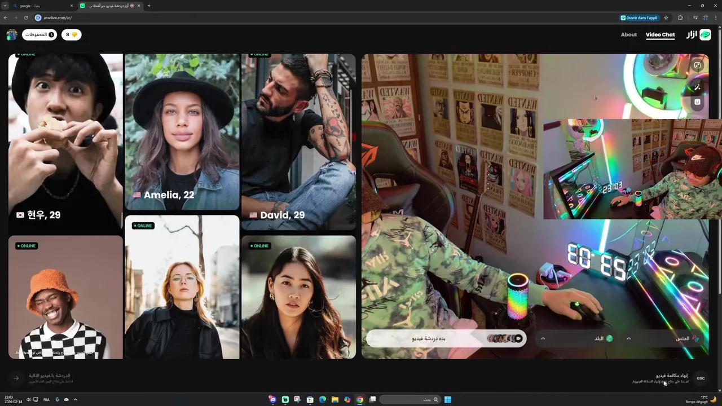Image resolution: width=722 pixels, height=406 pixels.
Task: Select the long dark-haired woman card
Action: [x=298, y=297]
